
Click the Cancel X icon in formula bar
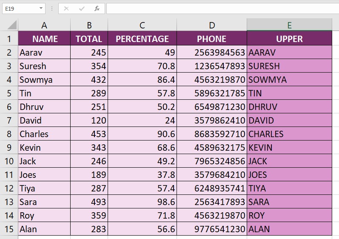tap(66, 8)
